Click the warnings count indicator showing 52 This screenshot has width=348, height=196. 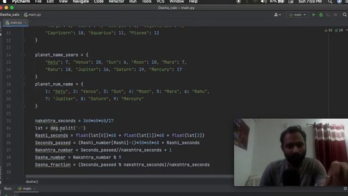(x=328, y=30)
